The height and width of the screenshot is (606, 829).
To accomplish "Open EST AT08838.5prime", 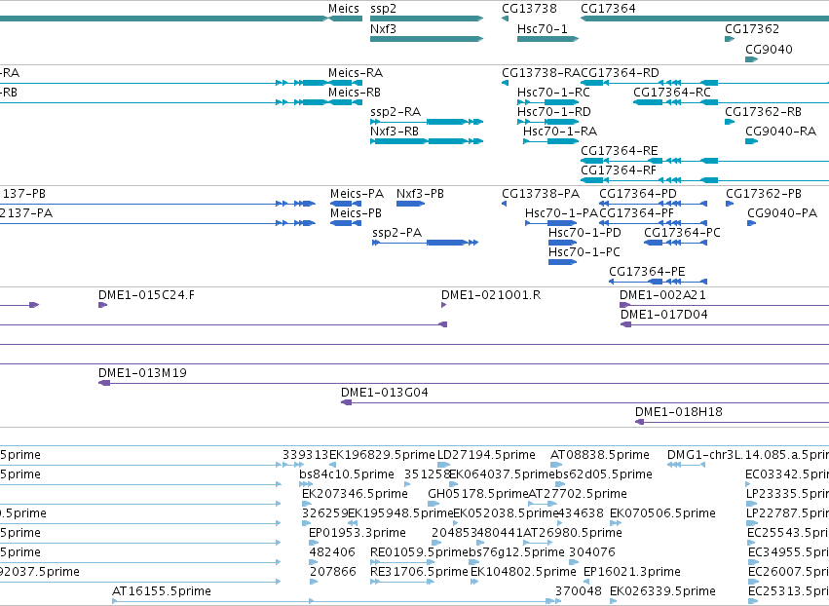I will [599, 455].
